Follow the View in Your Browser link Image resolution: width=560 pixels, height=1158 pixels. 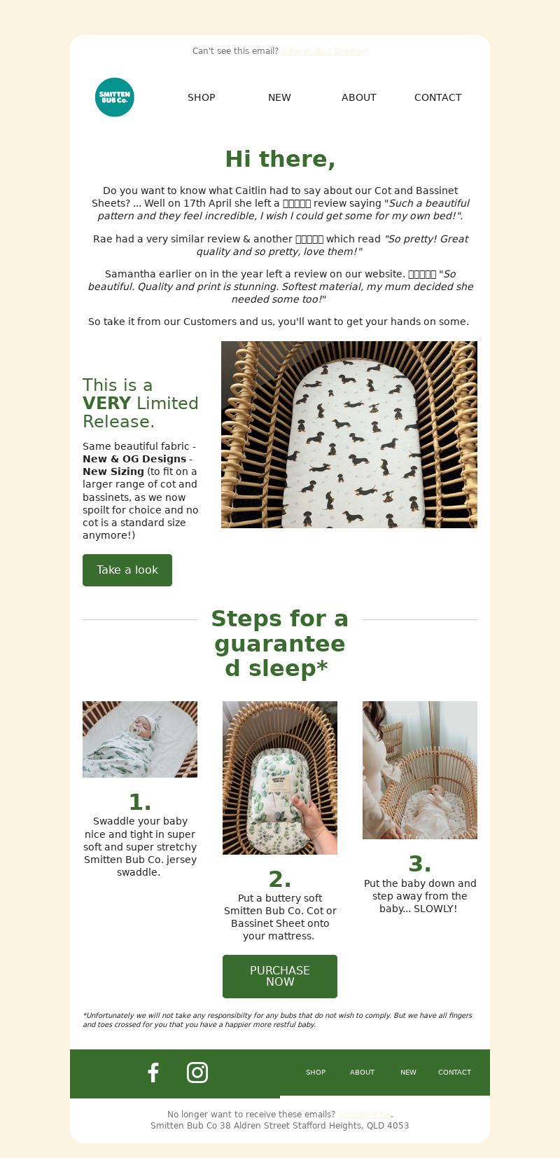325,51
